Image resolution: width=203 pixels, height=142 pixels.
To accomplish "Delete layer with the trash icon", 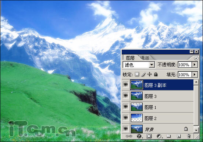I will [189, 136].
